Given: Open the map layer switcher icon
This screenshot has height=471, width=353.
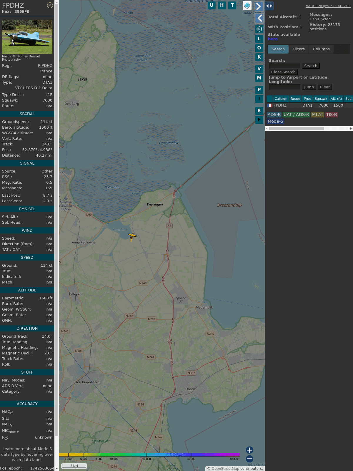Looking at the screenshot, I should (x=247, y=6).
